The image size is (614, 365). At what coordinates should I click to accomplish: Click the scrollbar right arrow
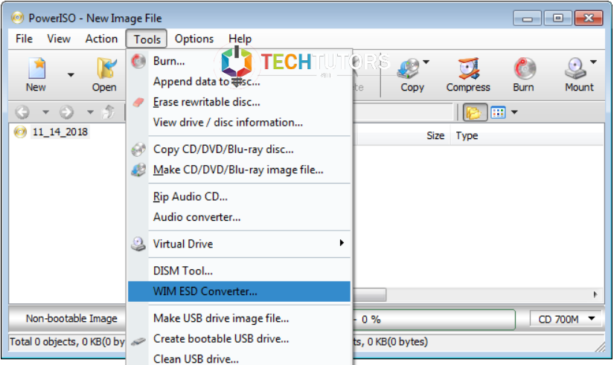point(595,294)
